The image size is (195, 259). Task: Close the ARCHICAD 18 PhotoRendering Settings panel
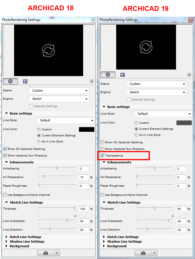point(93,20)
